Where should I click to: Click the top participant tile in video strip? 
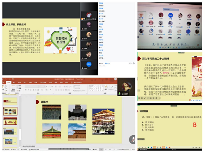point(89,16)
